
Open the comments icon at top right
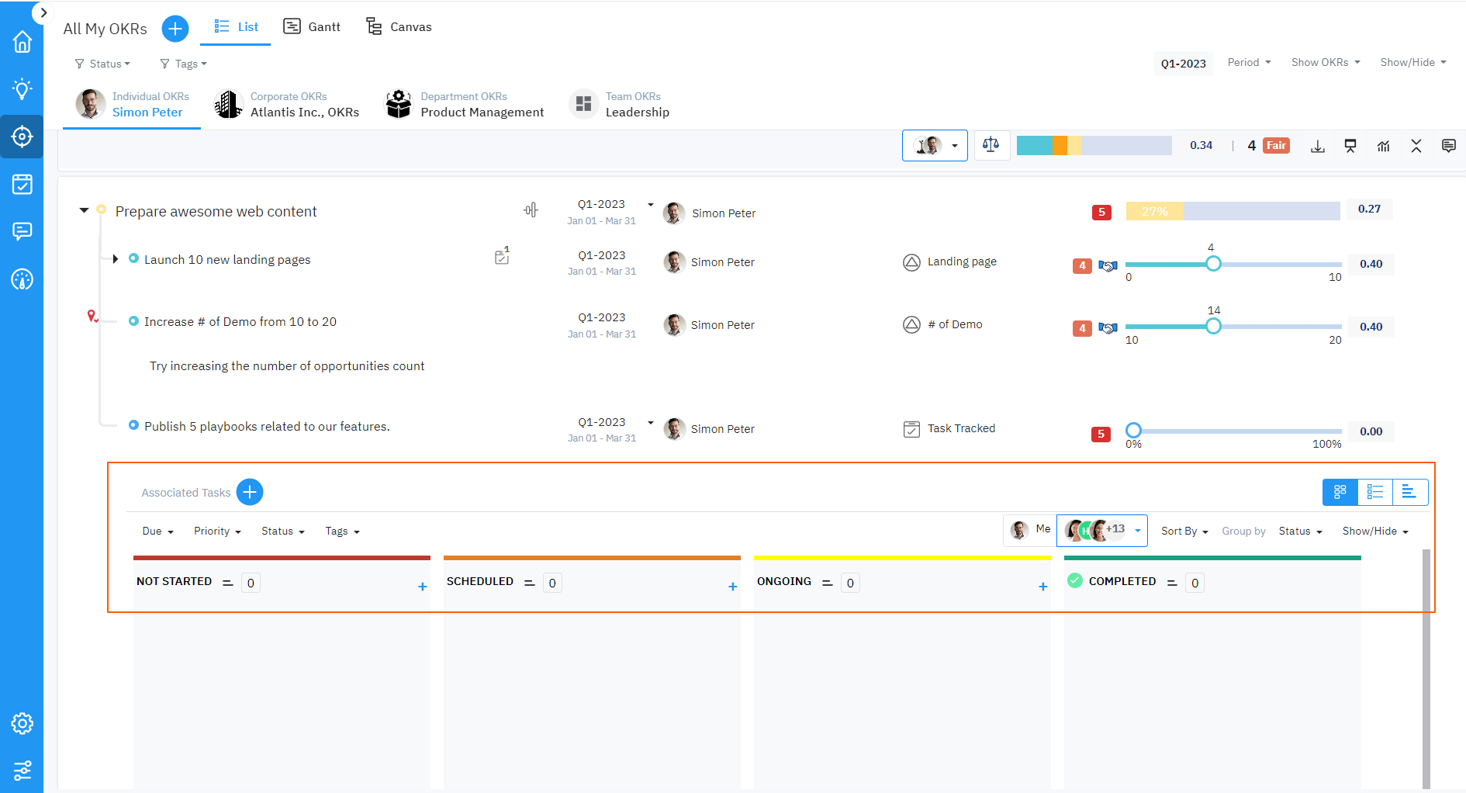coord(1449,145)
